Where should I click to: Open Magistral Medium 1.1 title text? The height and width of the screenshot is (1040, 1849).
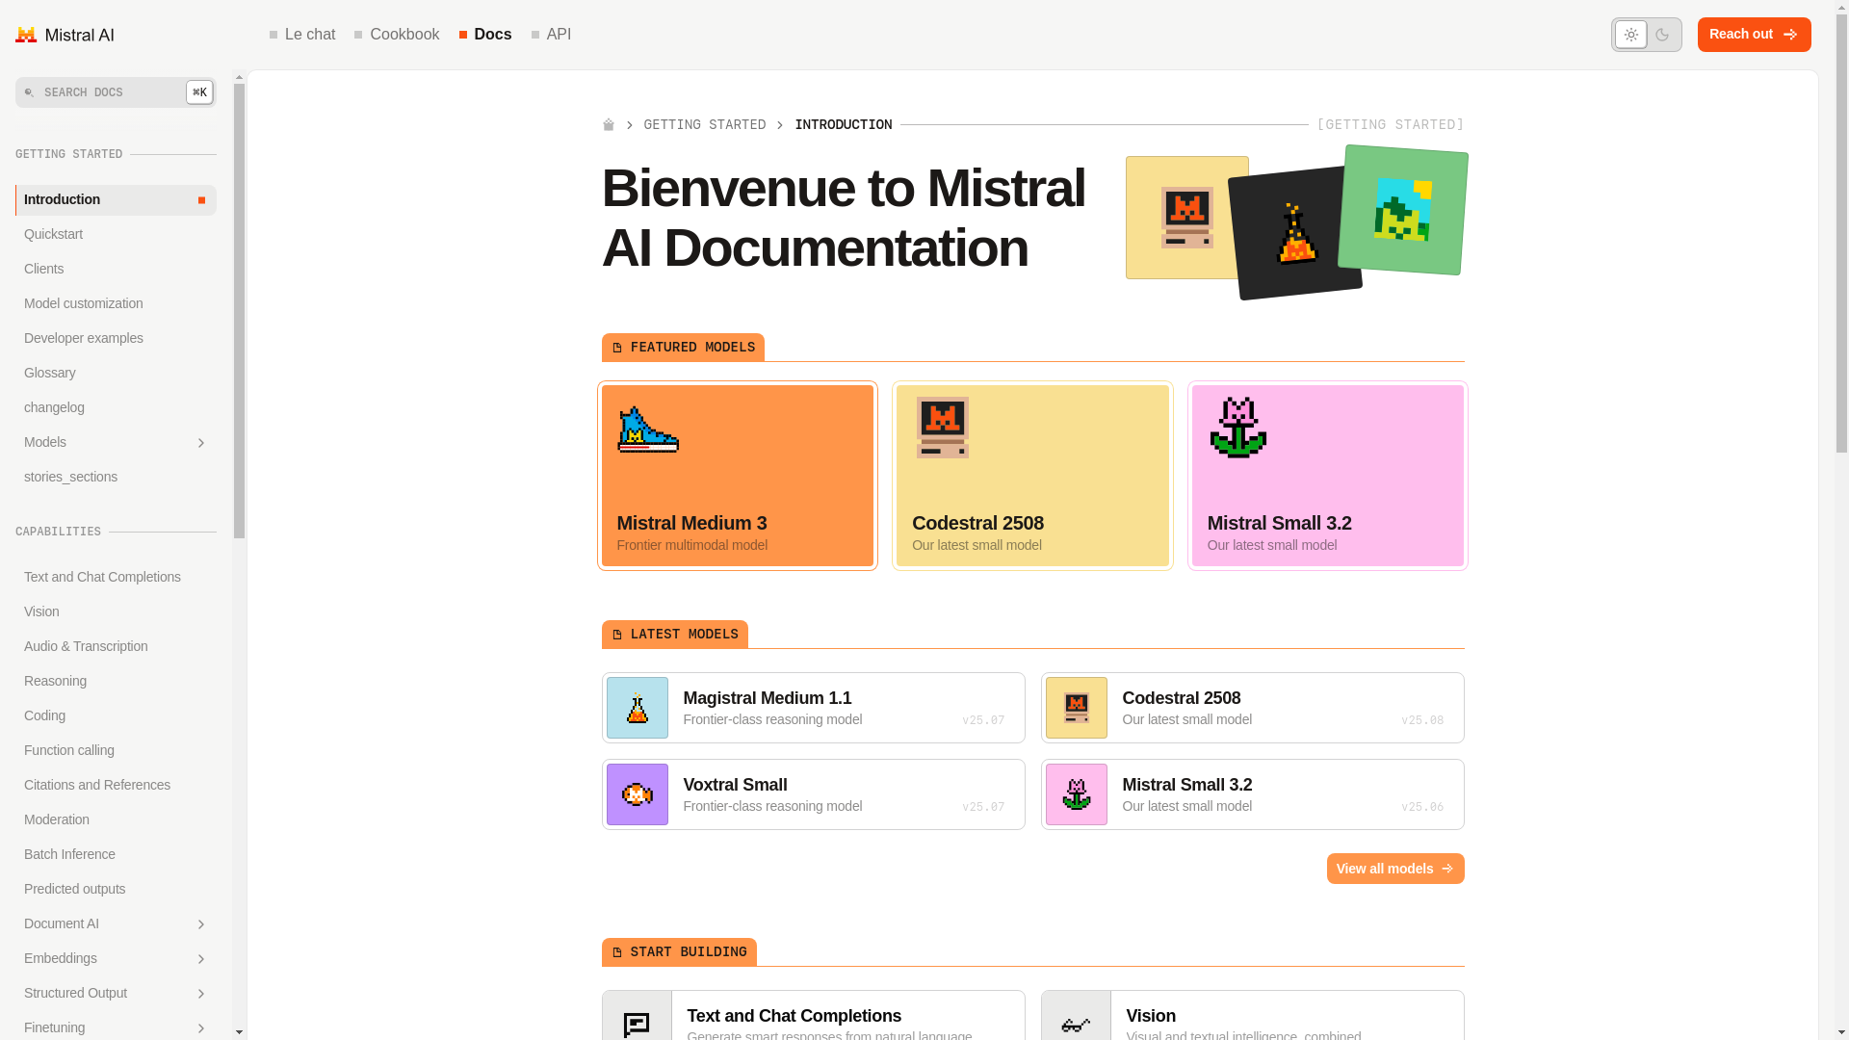[x=768, y=698]
